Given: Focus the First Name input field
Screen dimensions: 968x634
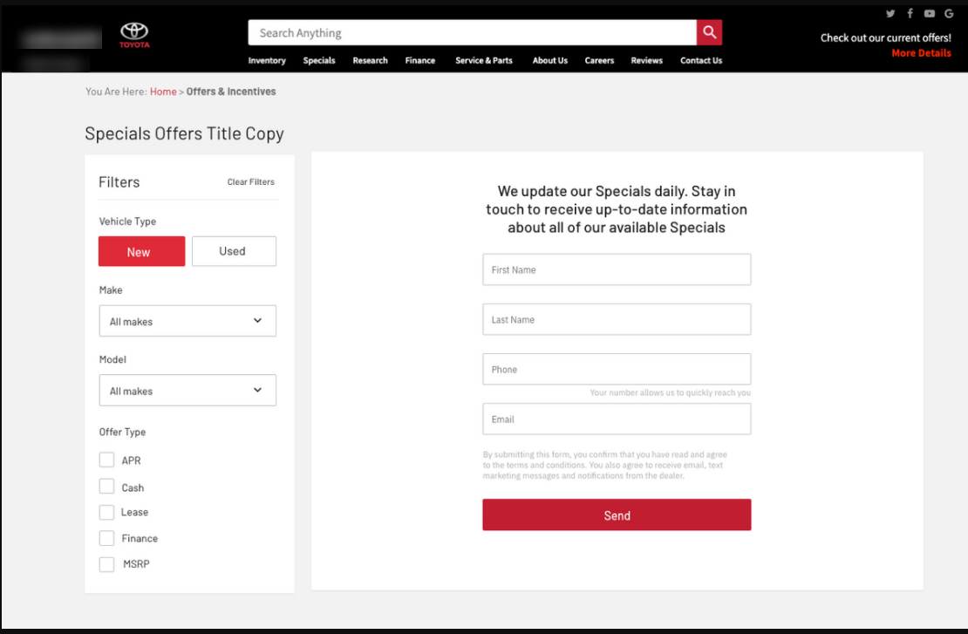Looking at the screenshot, I should pyautogui.click(x=617, y=270).
